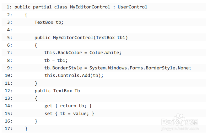Click the Color.White value
The height and width of the screenshot is (136, 210).
(x=105, y=53)
